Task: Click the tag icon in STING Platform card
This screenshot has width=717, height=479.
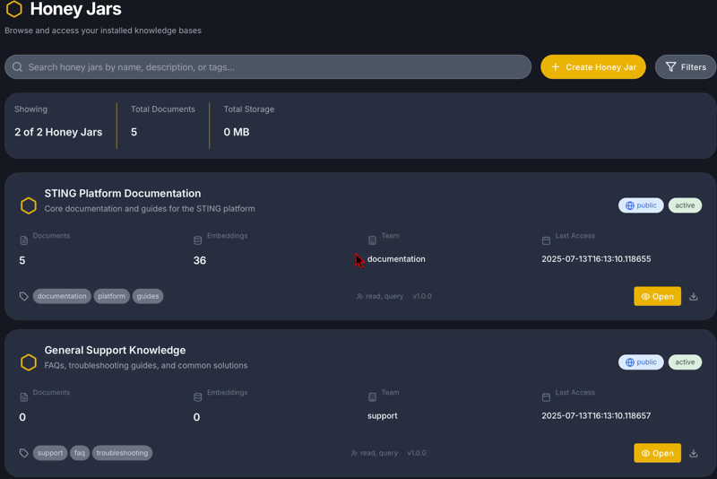Action: click(x=24, y=296)
